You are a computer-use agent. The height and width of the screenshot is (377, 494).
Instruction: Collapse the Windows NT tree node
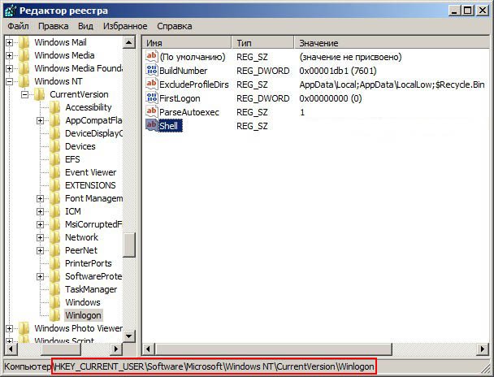(x=10, y=81)
